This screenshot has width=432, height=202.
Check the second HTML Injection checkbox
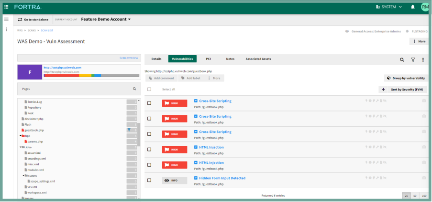149,165
